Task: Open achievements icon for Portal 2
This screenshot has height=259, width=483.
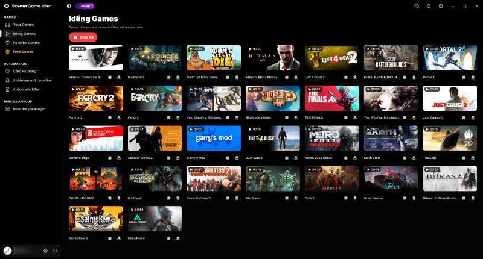Action: [473, 78]
